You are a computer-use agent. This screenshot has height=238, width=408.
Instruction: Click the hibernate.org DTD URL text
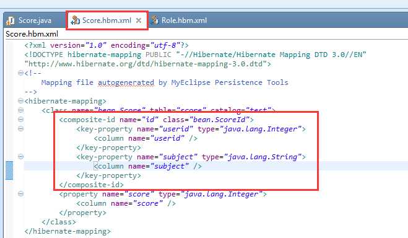pyautogui.click(x=148, y=64)
